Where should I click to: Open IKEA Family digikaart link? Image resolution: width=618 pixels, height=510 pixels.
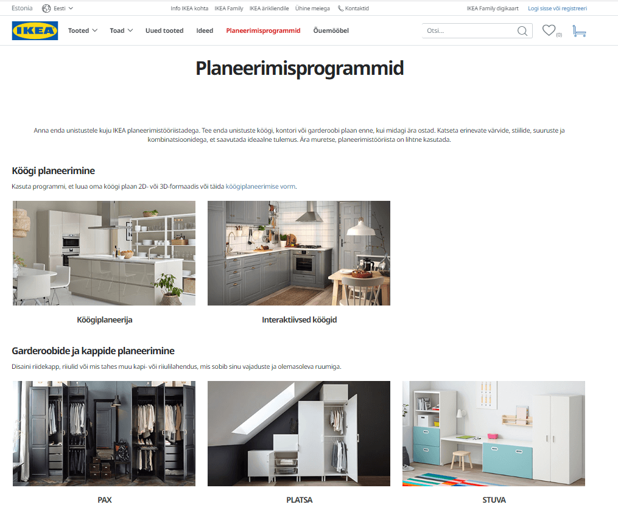493,9
